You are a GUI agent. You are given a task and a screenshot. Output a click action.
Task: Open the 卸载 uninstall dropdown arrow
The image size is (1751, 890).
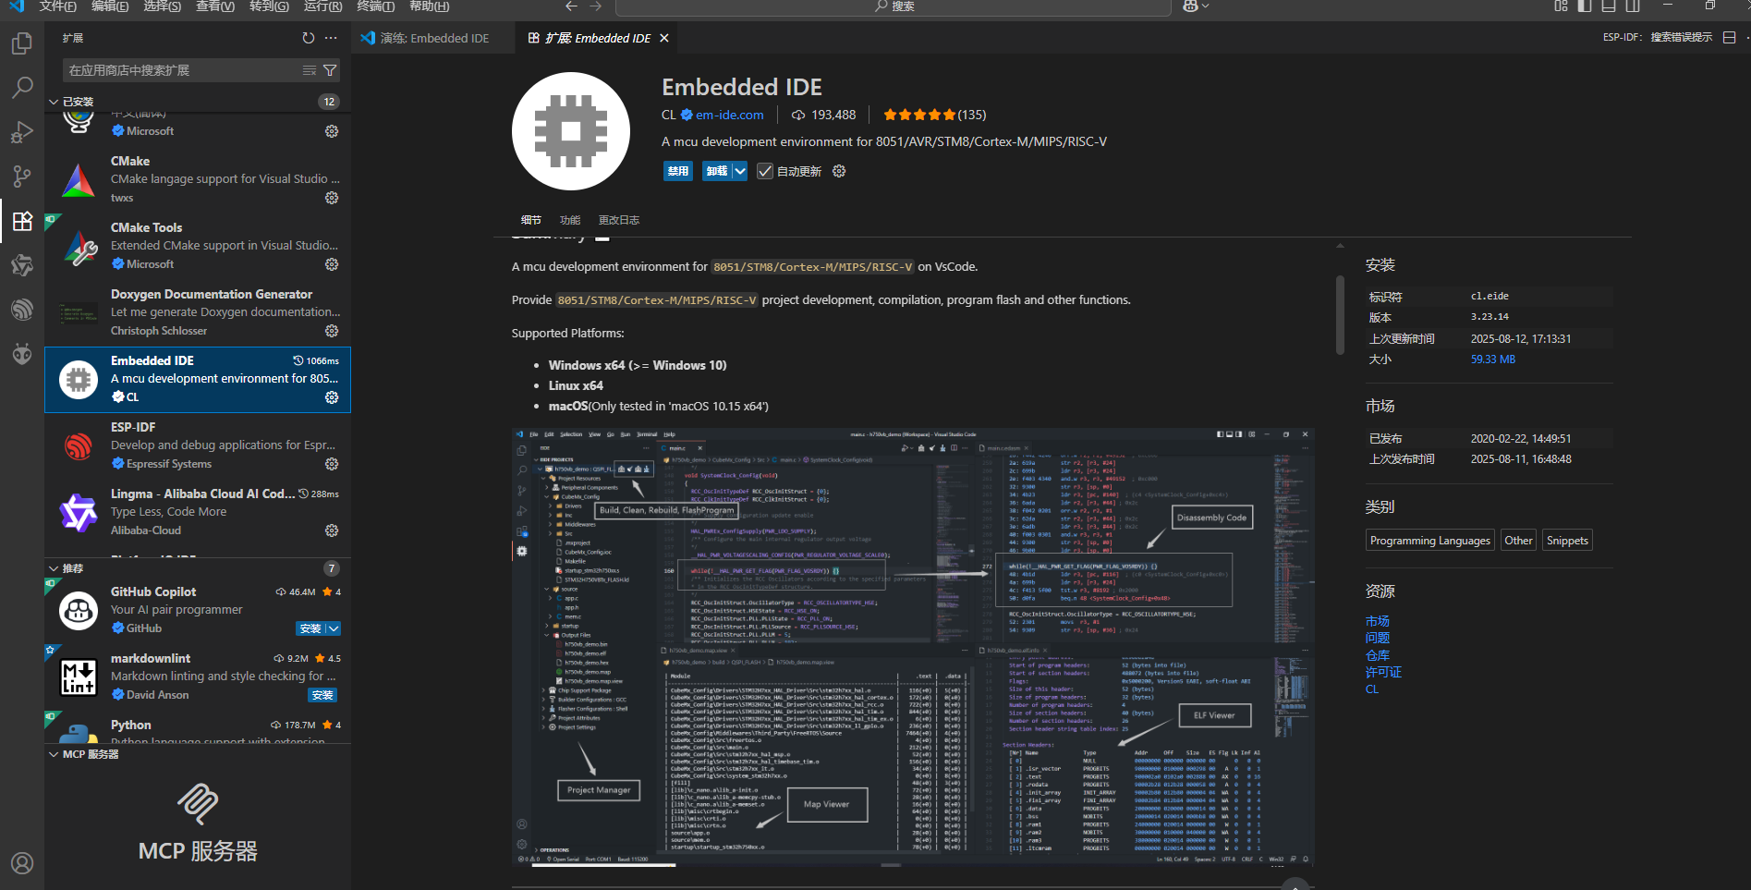tap(740, 171)
